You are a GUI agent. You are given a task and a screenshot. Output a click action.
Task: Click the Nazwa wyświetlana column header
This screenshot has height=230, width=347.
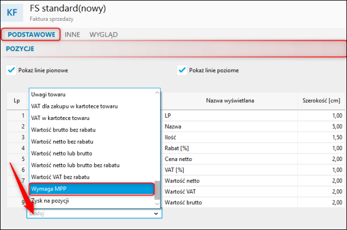[230, 101]
